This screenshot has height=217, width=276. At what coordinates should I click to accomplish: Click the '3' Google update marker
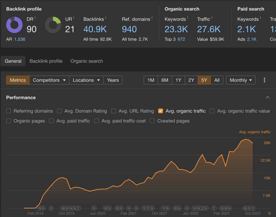point(164,208)
